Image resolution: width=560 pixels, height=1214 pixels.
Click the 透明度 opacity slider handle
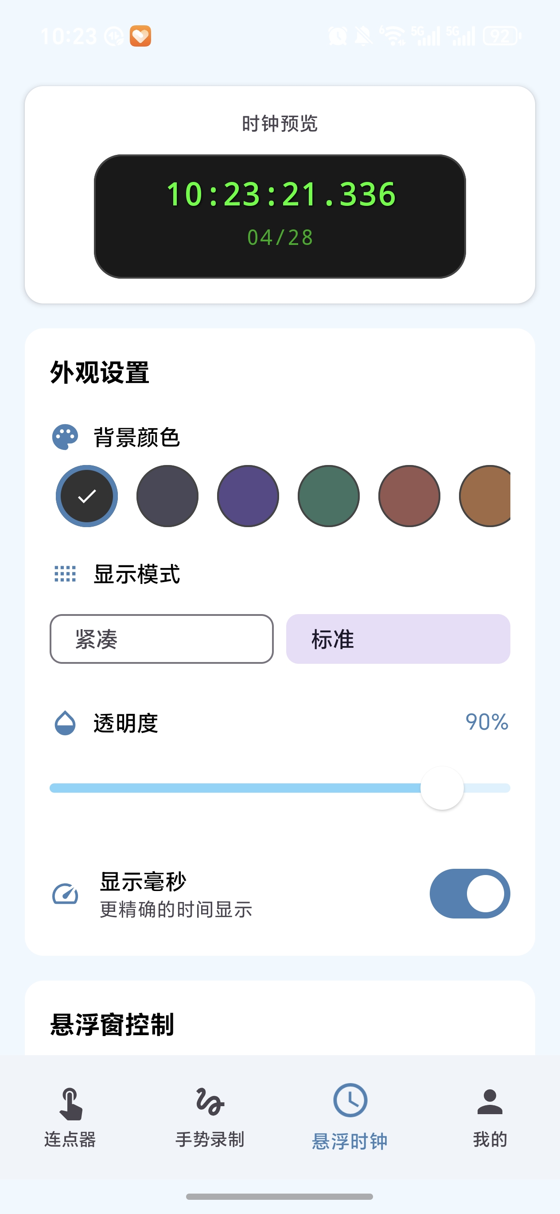tap(442, 788)
